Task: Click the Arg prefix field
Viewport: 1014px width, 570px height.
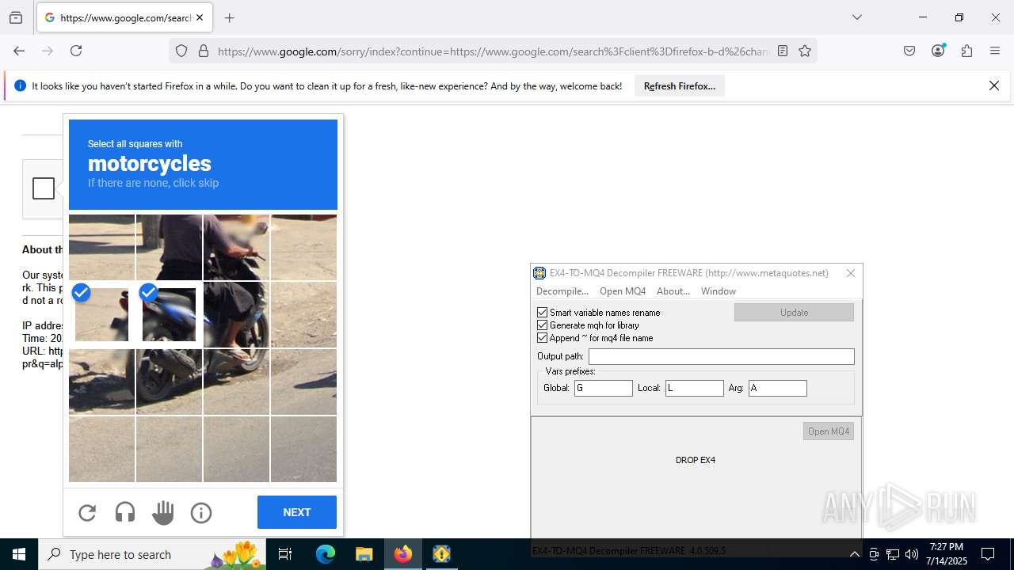Action: (x=778, y=388)
